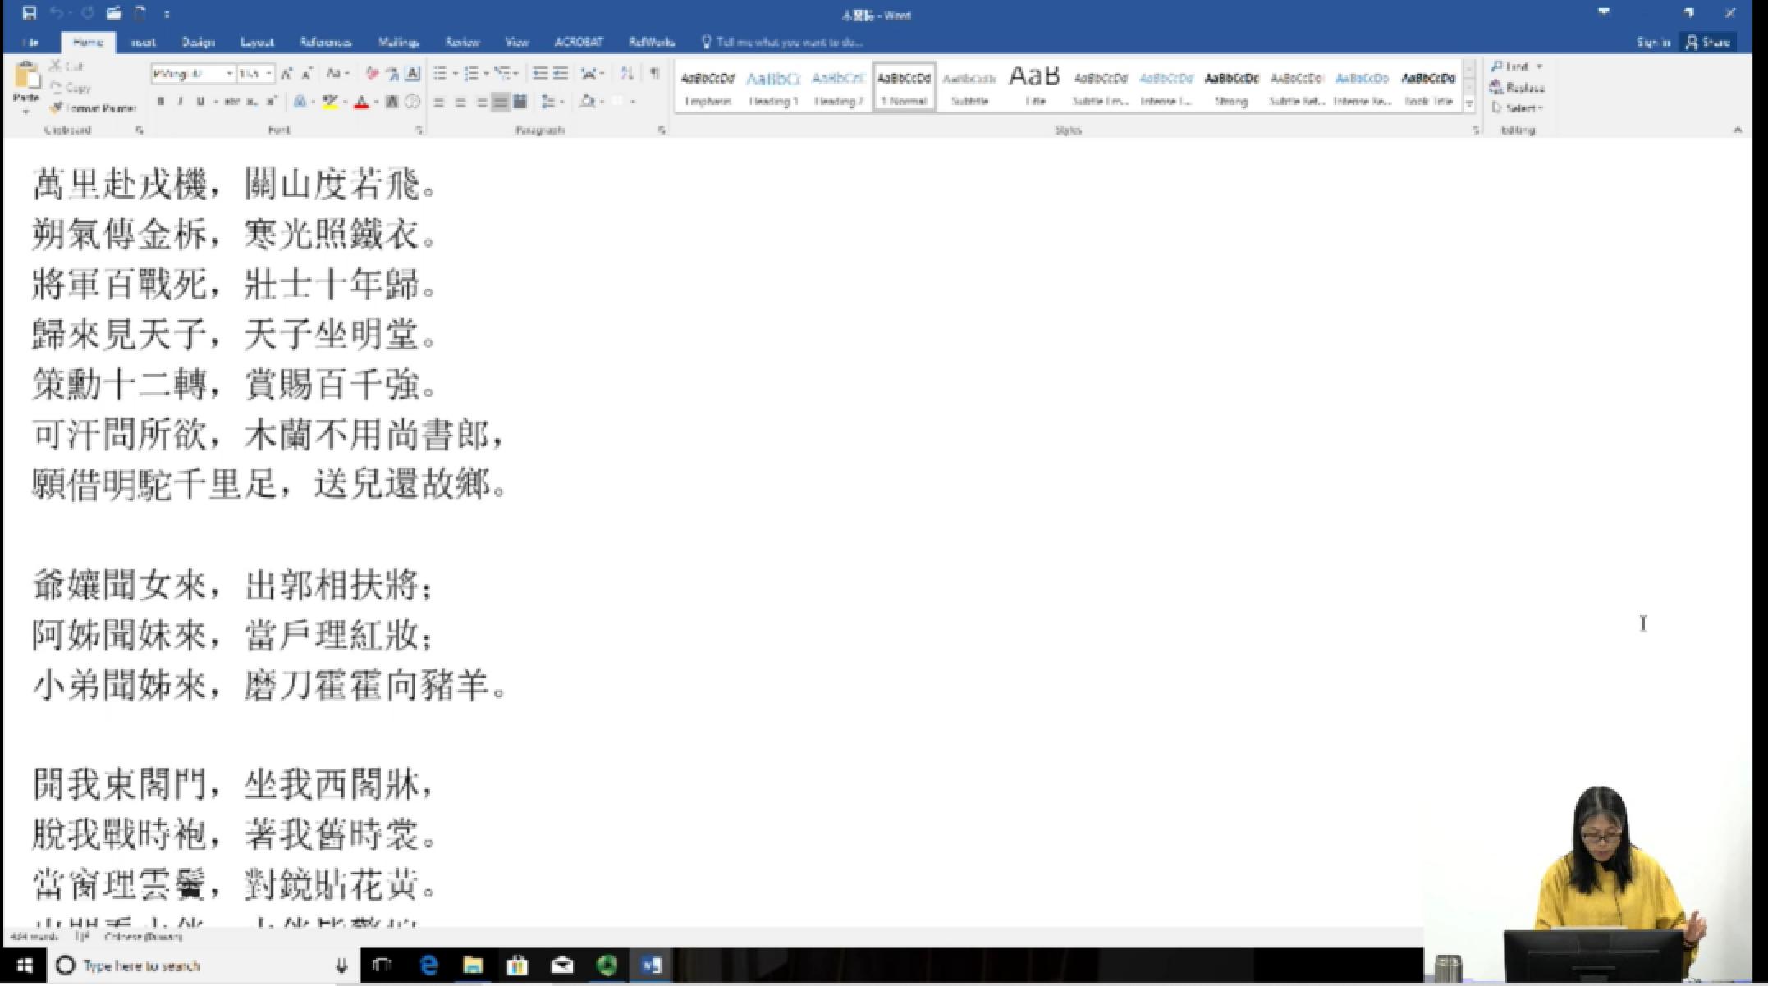The height and width of the screenshot is (986, 1768).
Task: Apply the Title style
Action: pos(1035,87)
